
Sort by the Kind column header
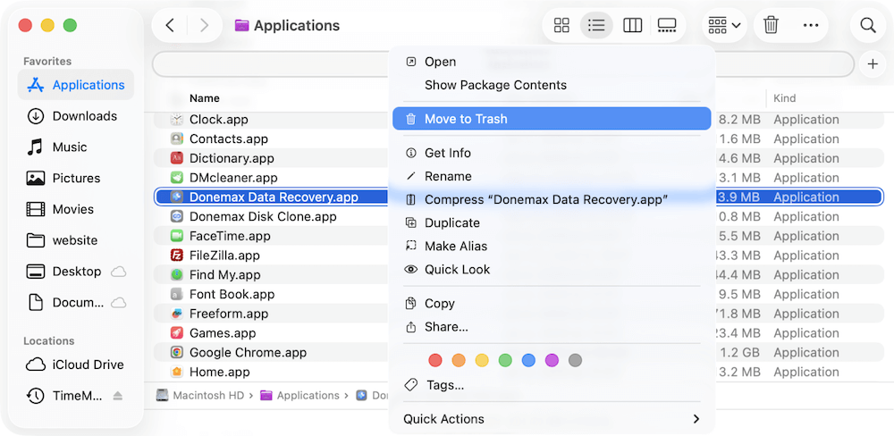(x=785, y=98)
